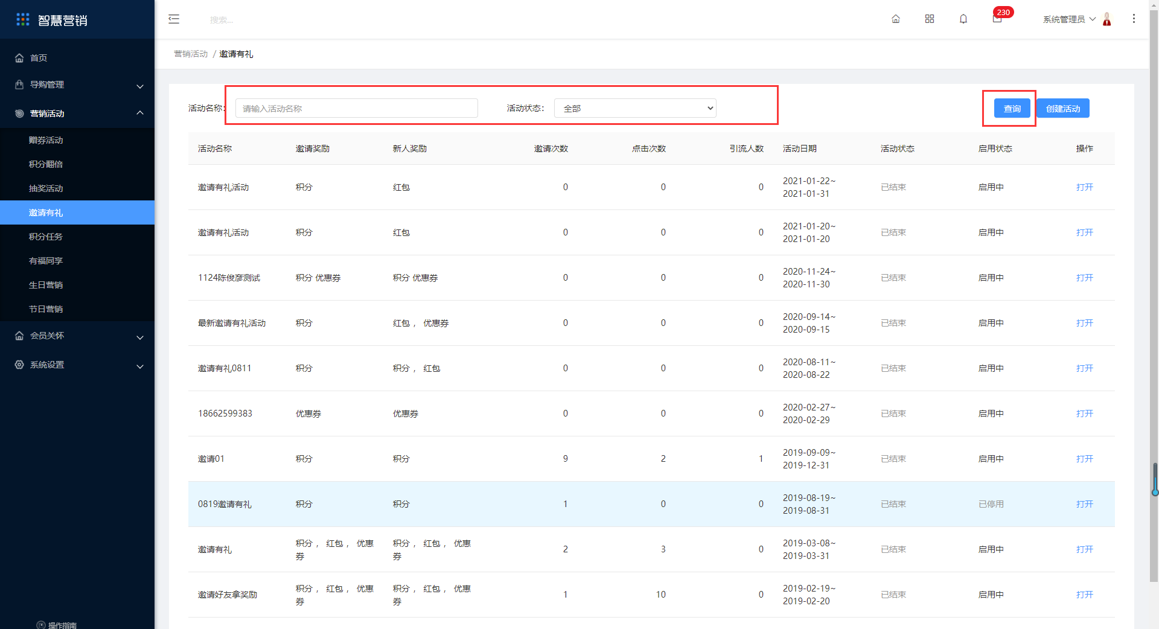This screenshot has height=629, width=1159.
Task: Click 打开 for 0819邀请有礼 row
Action: [1084, 504]
